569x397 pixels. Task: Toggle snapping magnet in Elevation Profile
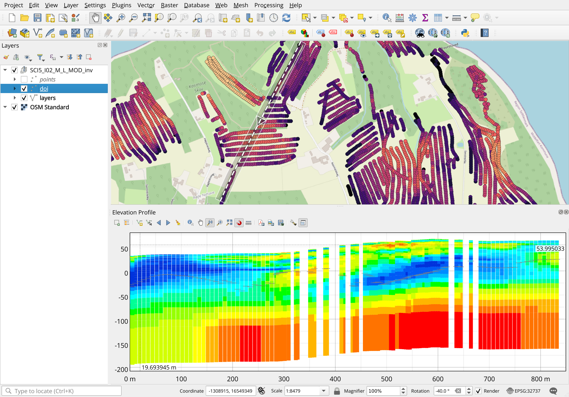(239, 223)
